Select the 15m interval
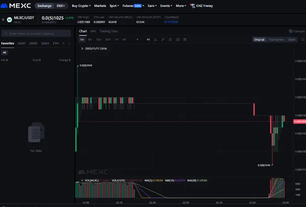The height and width of the screenshot is (207, 306). (99, 39)
